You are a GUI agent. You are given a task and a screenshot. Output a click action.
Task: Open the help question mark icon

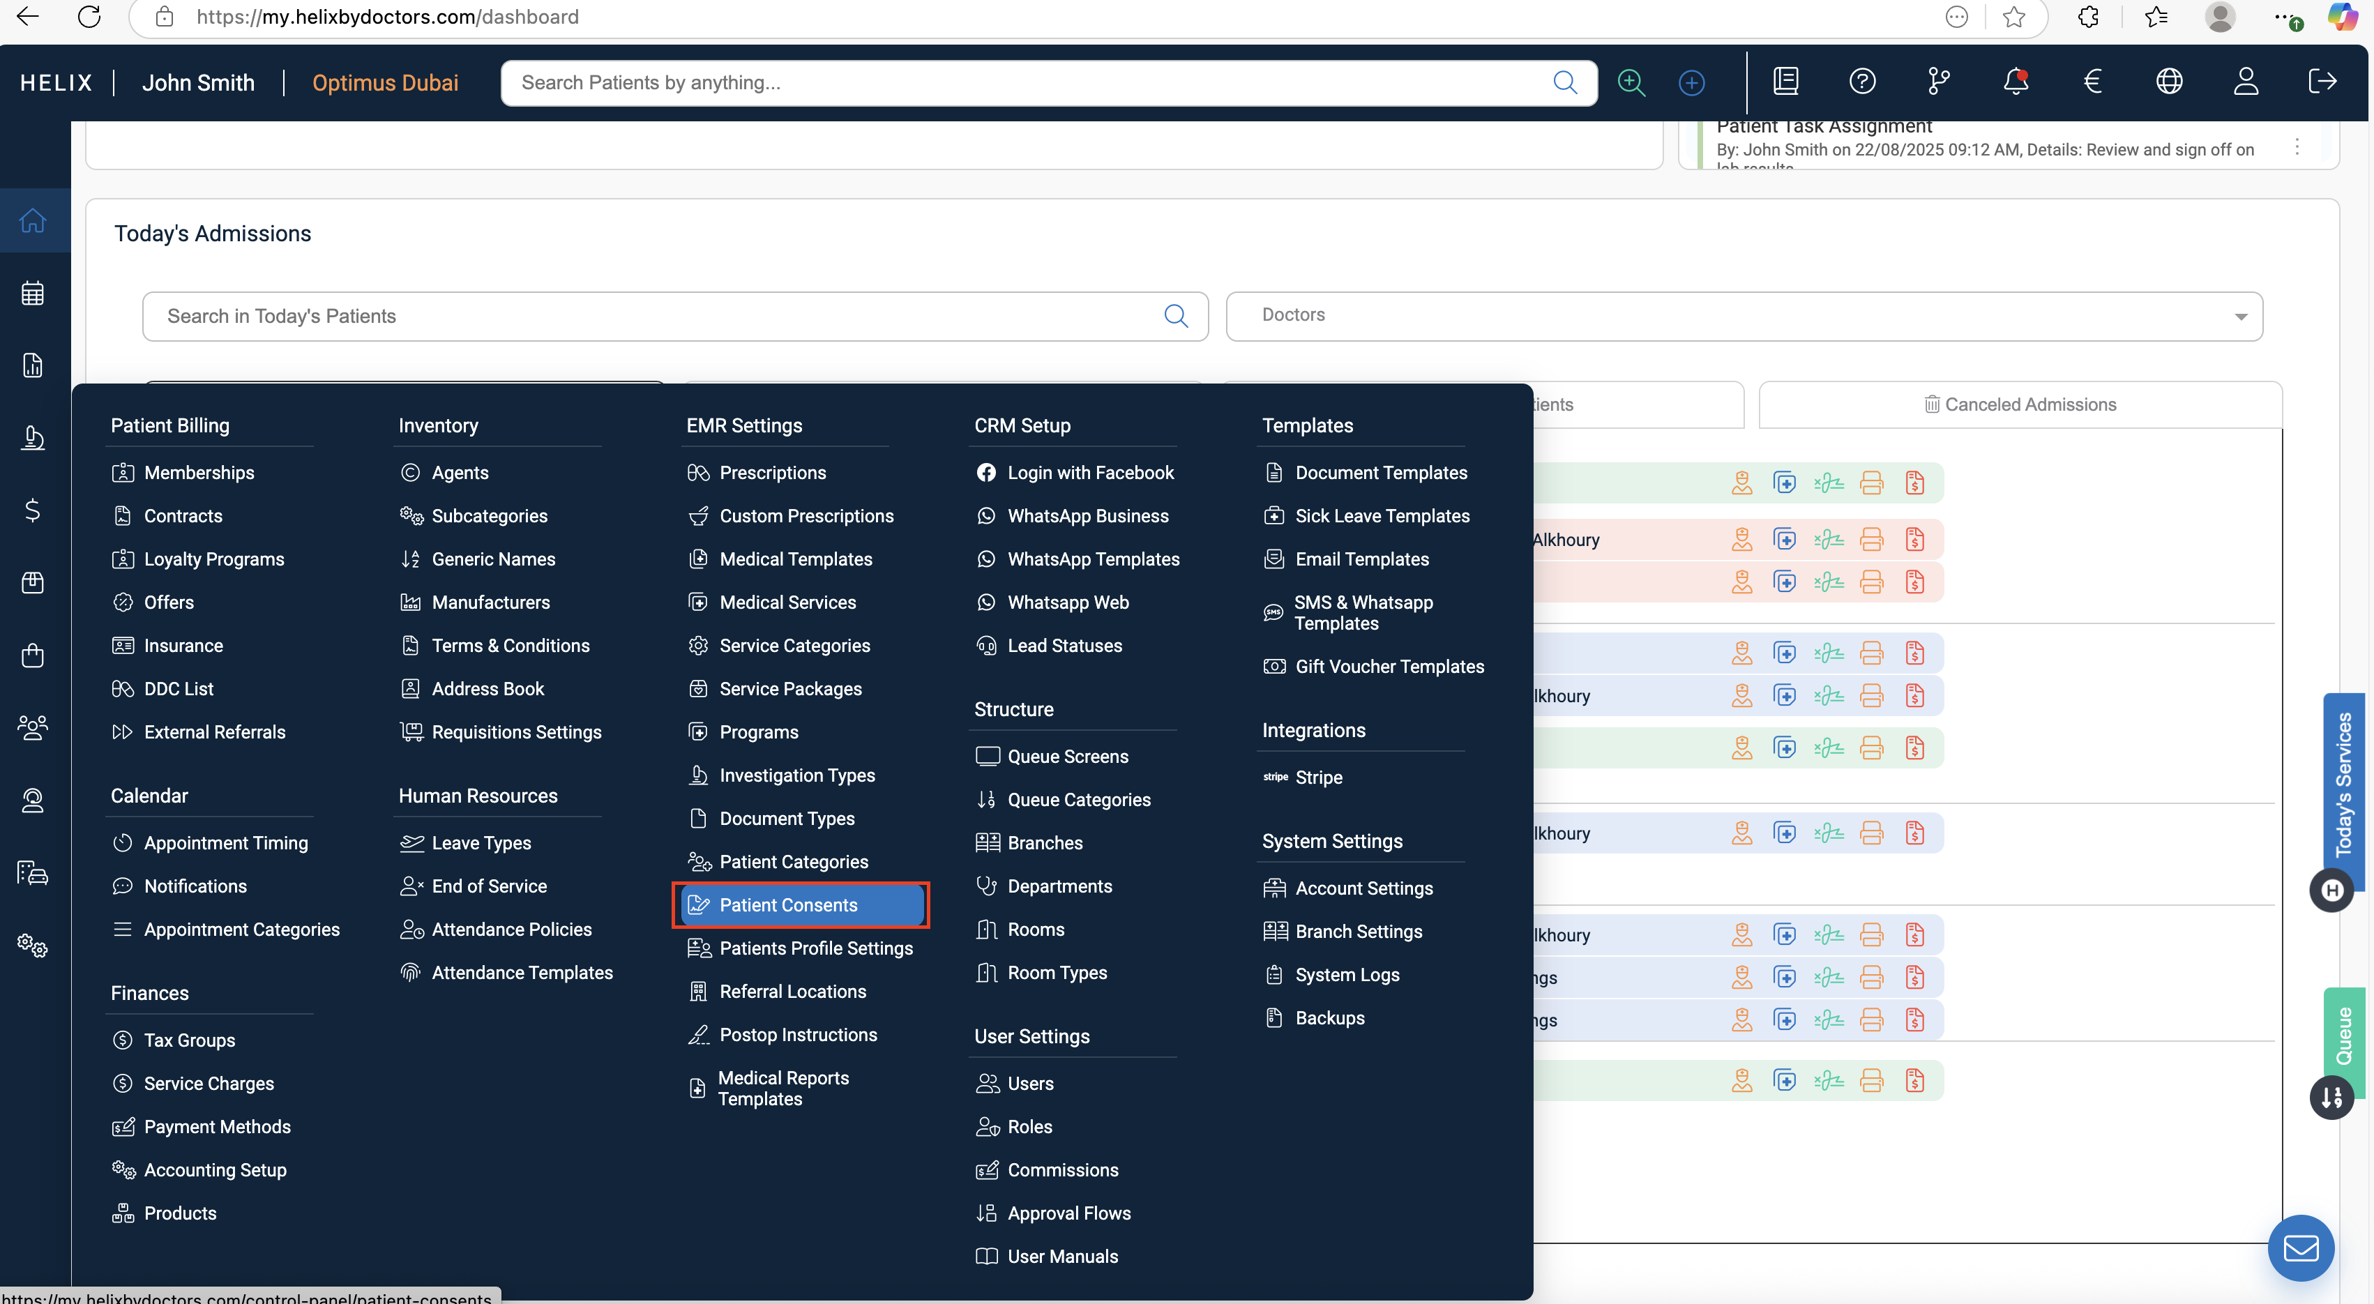pos(1861,82)
